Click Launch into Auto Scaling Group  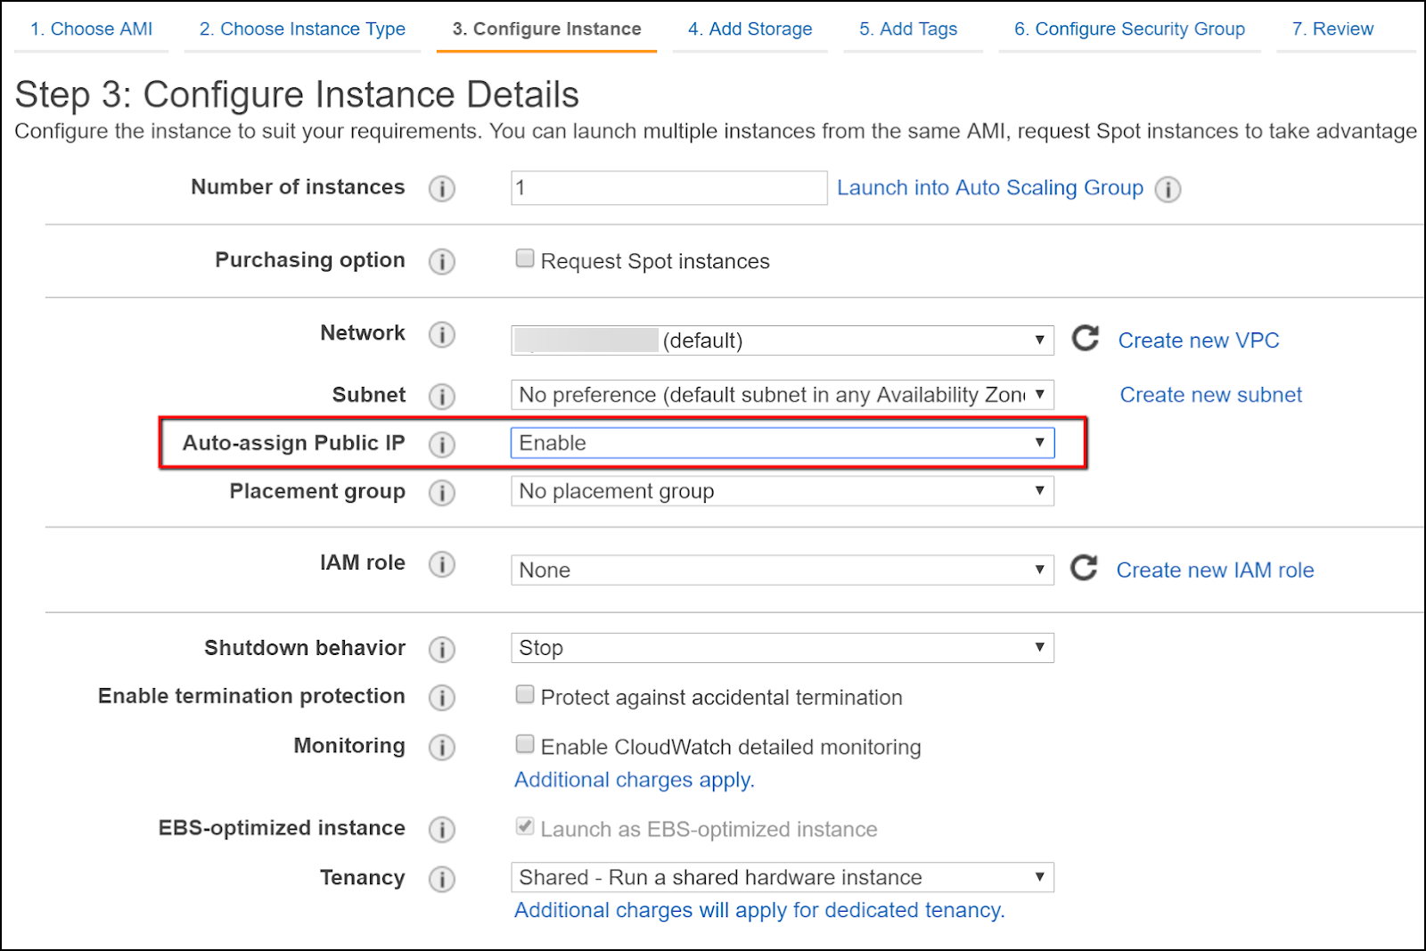(989, 188)
